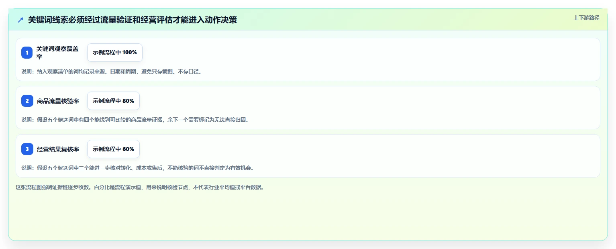Select the 经营结果复核率 step title
The image size is (616, 249).
(x=58, y=149)
